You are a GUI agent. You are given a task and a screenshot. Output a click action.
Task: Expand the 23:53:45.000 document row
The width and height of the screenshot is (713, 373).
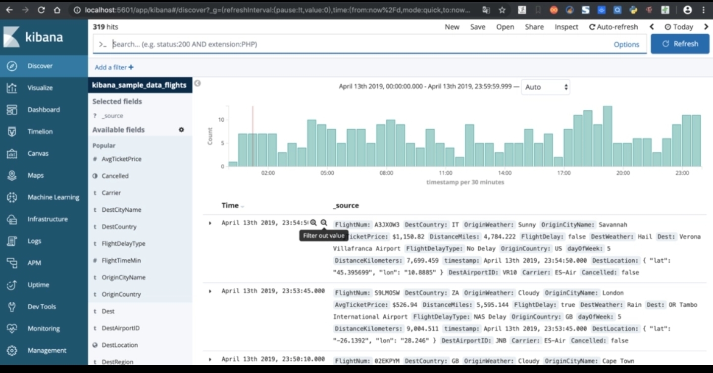tap(210, 291)
